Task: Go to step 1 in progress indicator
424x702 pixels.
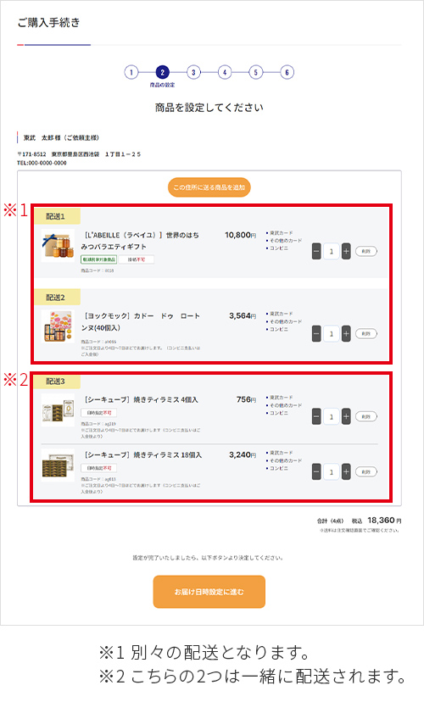Action: coord(131,72)
